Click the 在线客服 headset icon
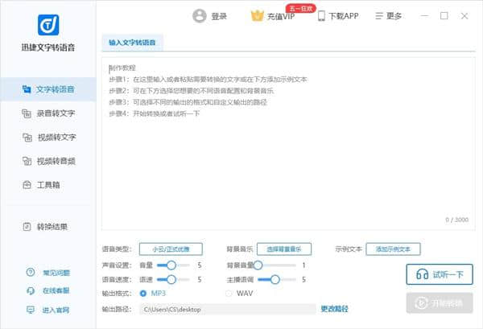This screenshot has height=329, width=483. pos(31,290)
